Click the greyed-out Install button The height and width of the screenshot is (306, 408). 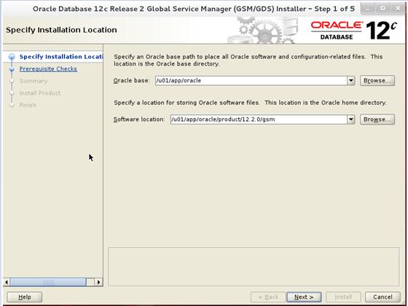[343, 297]
